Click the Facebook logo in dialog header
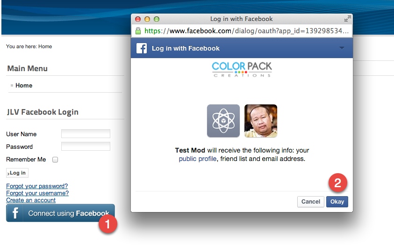 pos(142,48)
